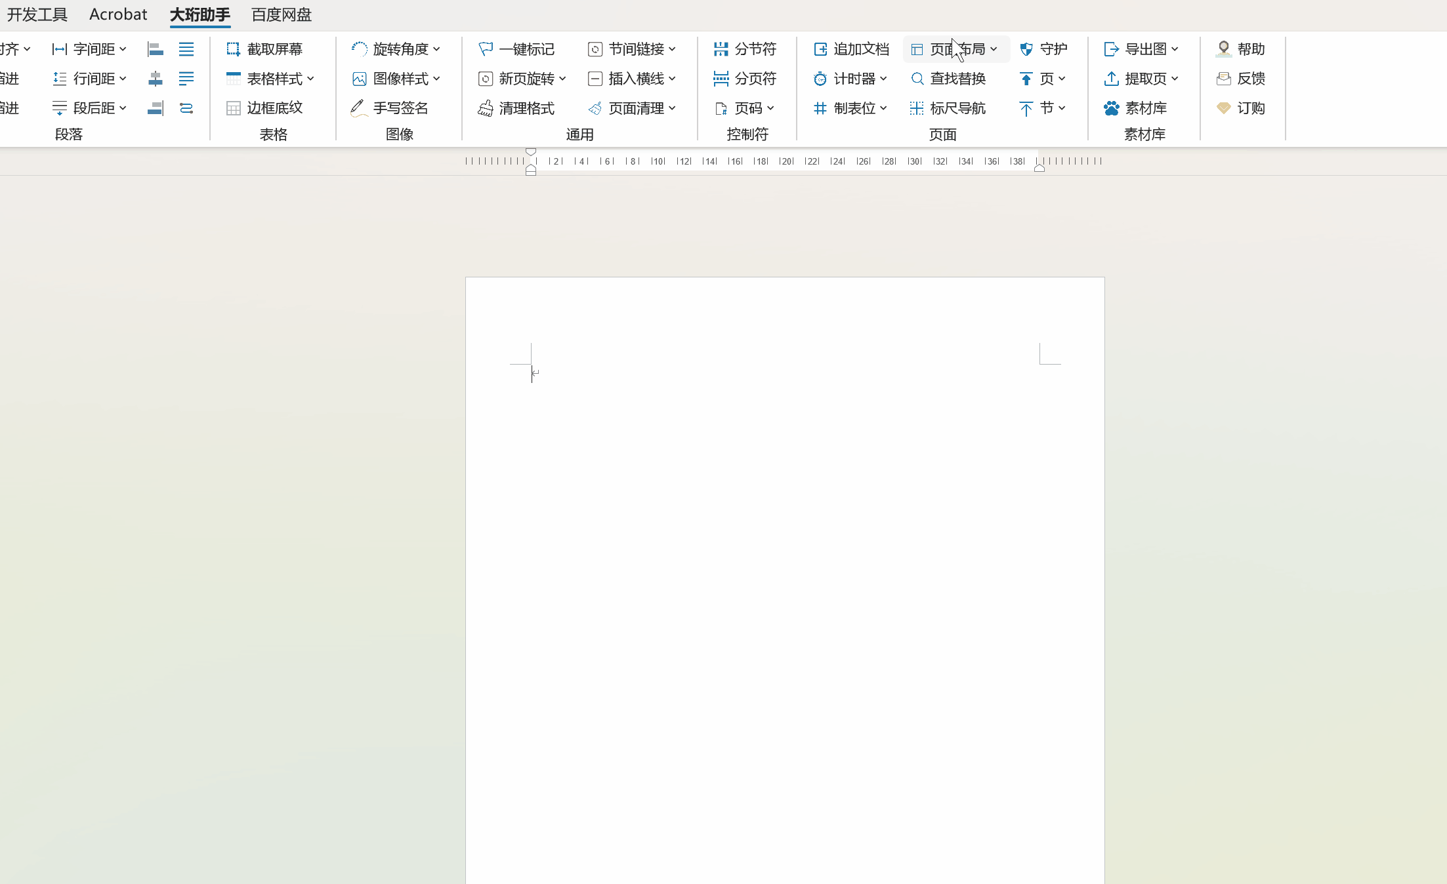The width and height of the screenshot is (1447, 884).
Task: Click the 追加文档 (append document) button
Action: click(x=852, y=49)
